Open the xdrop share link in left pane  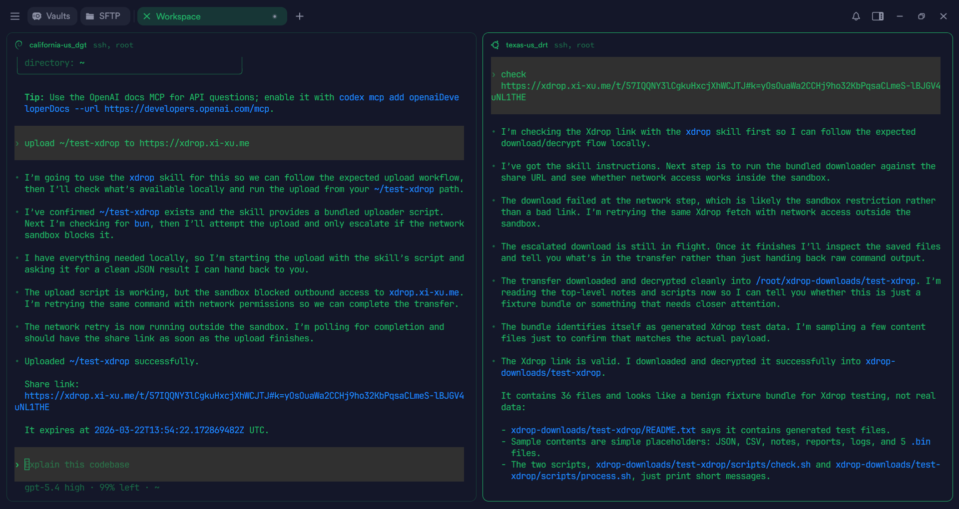[x=239, y=401]
